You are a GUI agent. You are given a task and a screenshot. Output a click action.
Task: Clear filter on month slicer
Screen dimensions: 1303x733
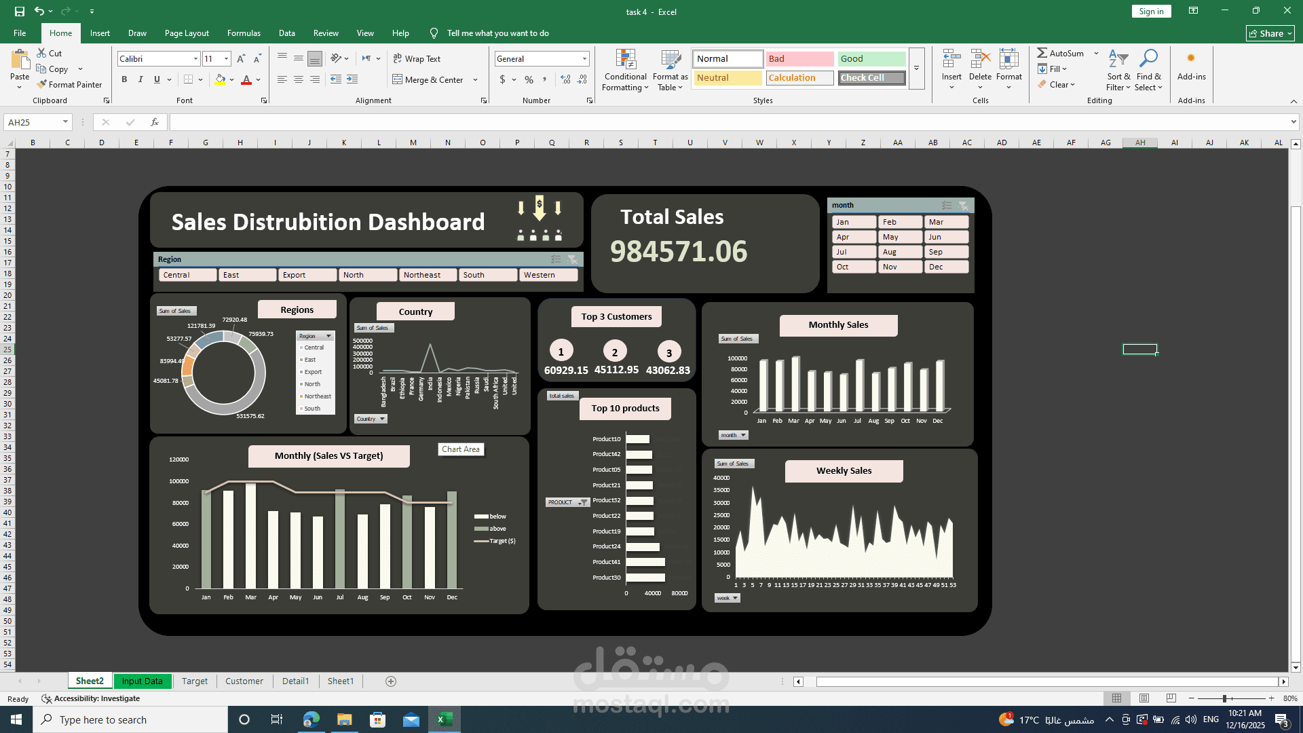coord(964,205)
